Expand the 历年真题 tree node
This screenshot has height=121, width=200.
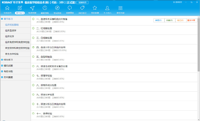coord(2,77)
